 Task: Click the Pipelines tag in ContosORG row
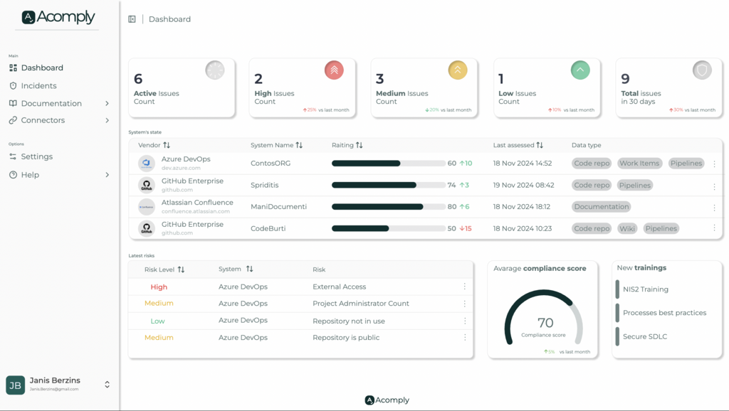(x=686, y=164)
